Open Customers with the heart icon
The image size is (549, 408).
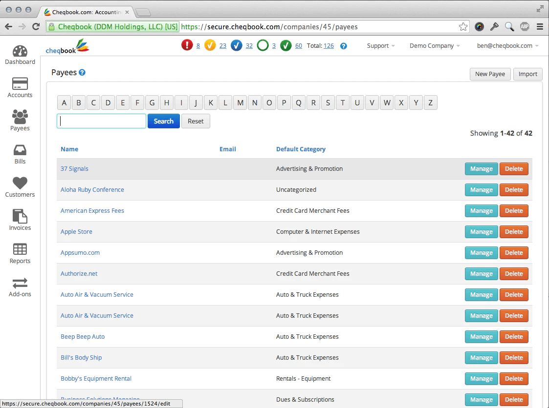coord(20,183)
